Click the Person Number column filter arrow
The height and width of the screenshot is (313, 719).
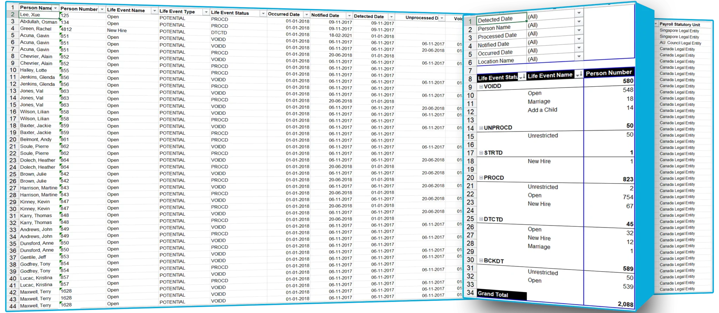click(102, 9)
